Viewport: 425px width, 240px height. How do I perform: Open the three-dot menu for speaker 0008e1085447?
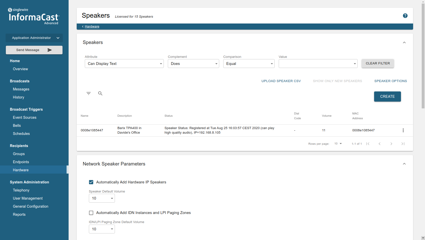click(x=403, y=130)
